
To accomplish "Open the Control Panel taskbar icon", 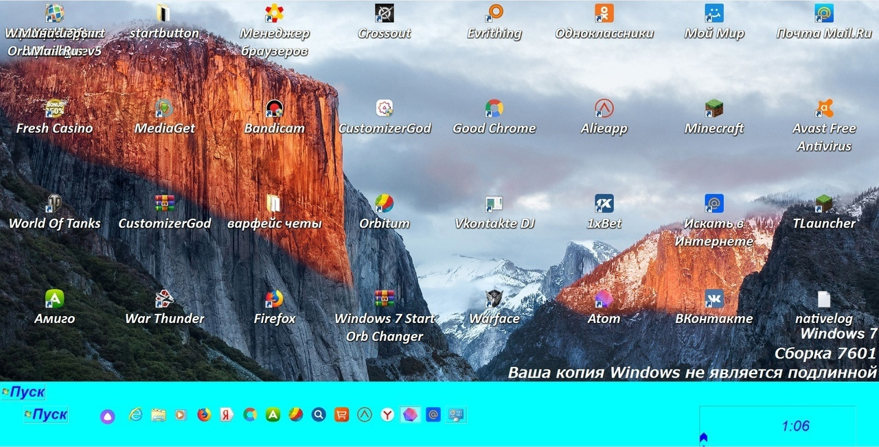I will click(456, 415).
